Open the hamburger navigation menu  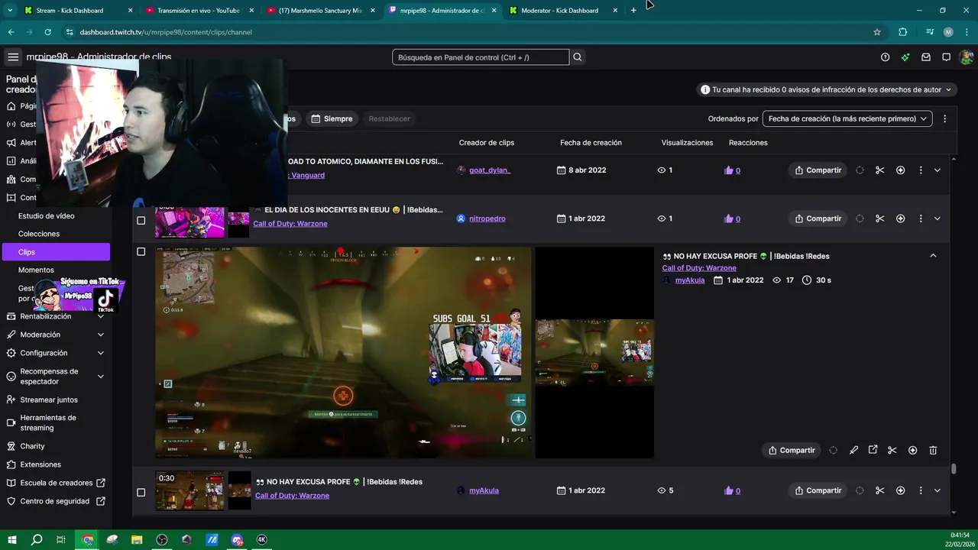pos(13,57)
